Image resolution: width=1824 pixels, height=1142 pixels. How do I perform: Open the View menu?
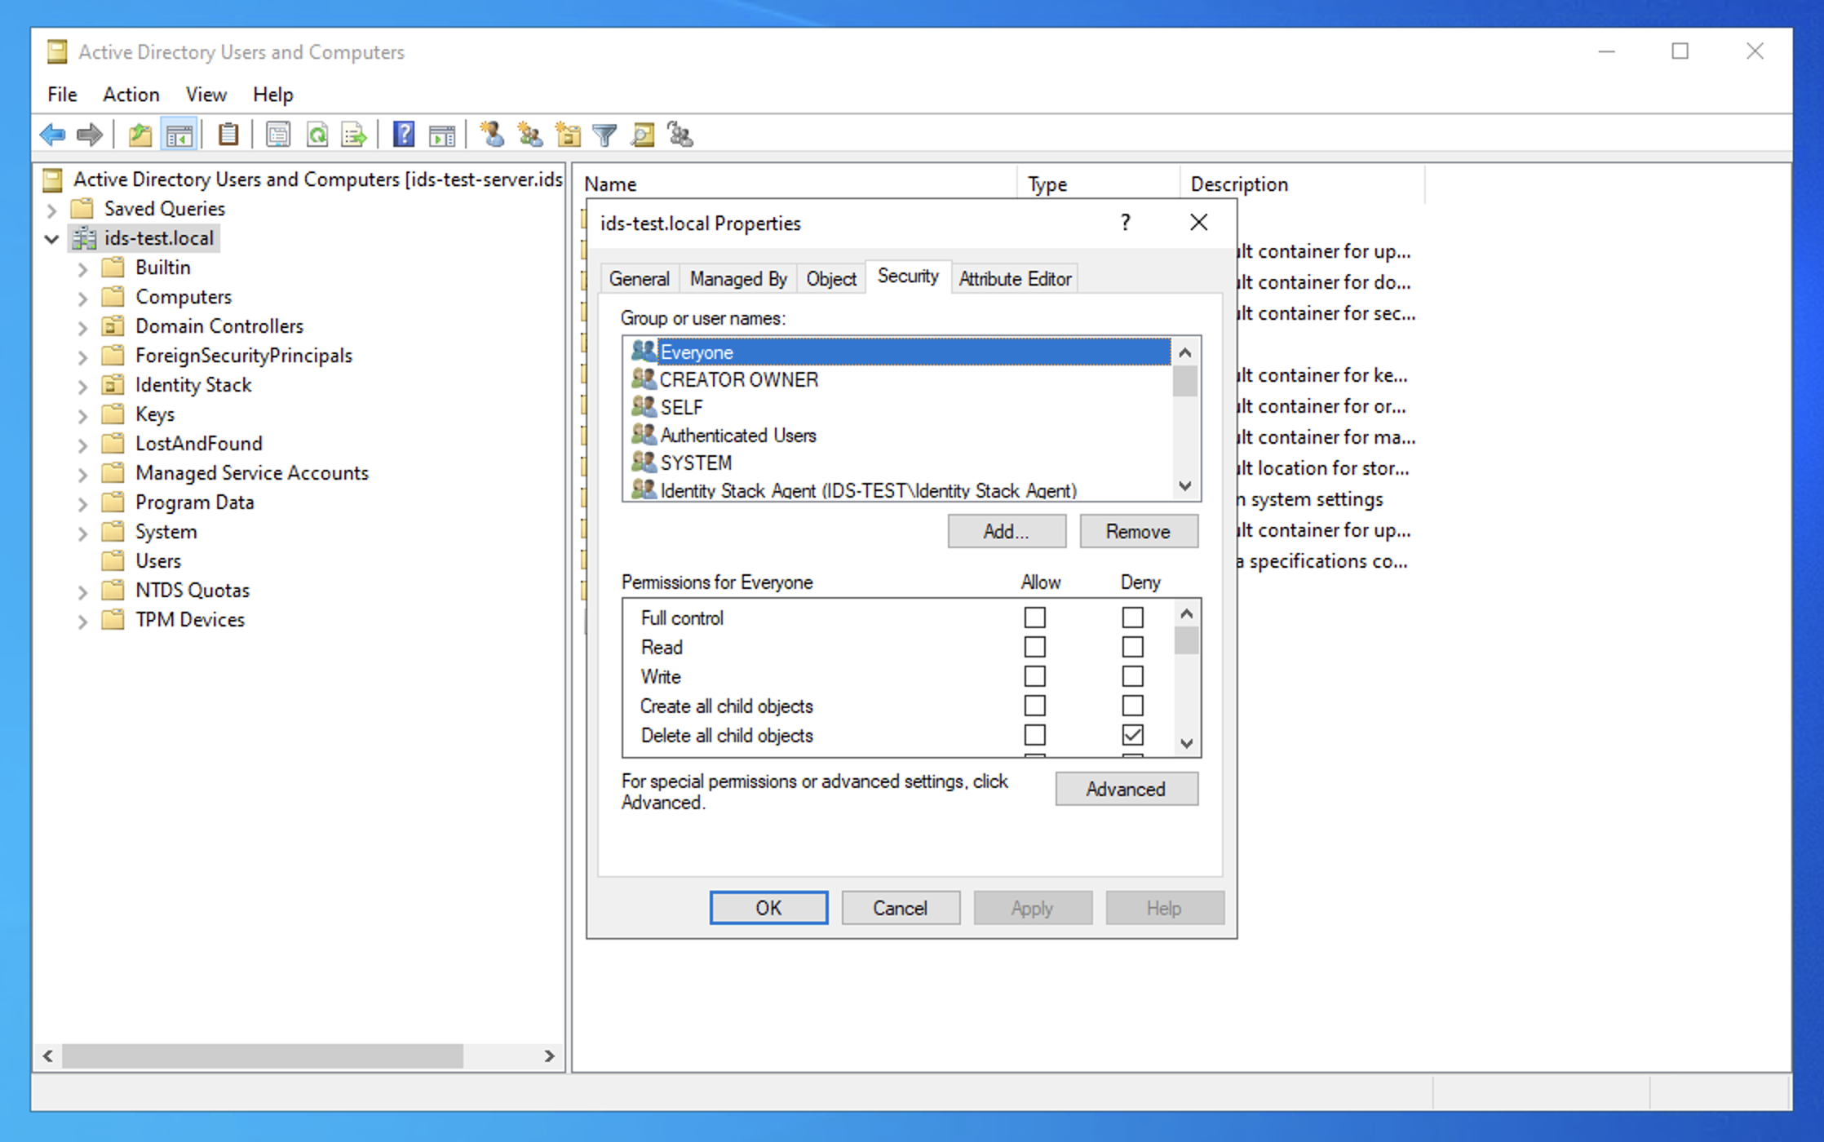[206, 95]
